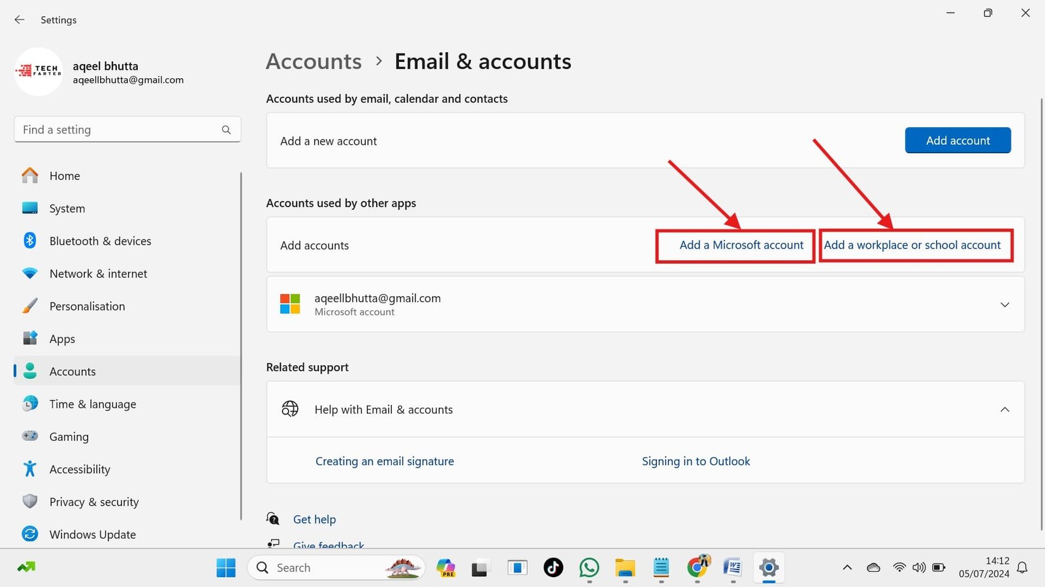Open Network & internet settings
Image resolution: width=1045 pixels, height=587 pixels.
click(98, 273)
